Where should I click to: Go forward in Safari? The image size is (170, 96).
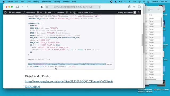(27, 7)
